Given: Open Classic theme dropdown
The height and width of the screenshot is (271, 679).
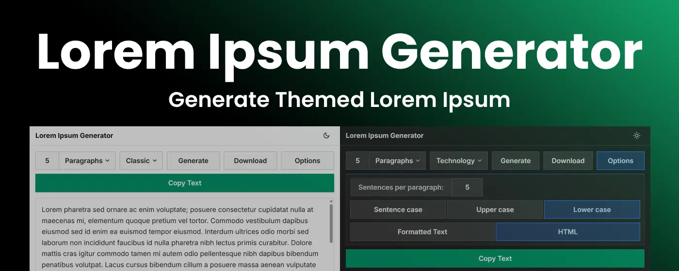Looking at the screenshot, I should 141,161.
